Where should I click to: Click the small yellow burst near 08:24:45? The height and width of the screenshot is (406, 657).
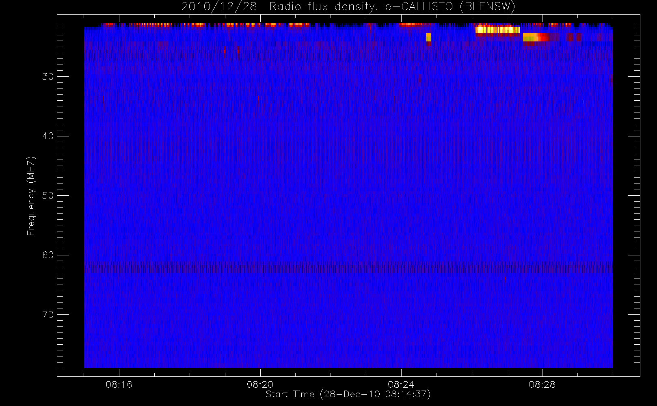pos(428,37)
